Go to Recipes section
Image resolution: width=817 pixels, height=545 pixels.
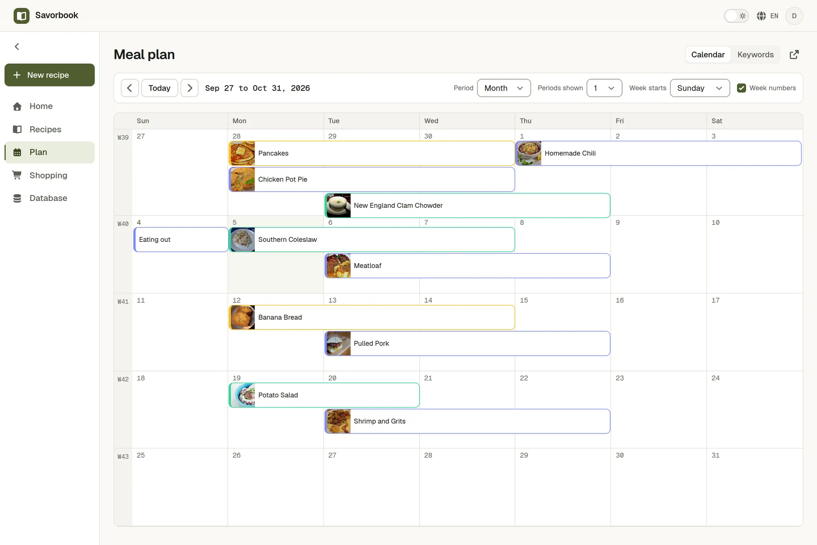click(50, 129)
